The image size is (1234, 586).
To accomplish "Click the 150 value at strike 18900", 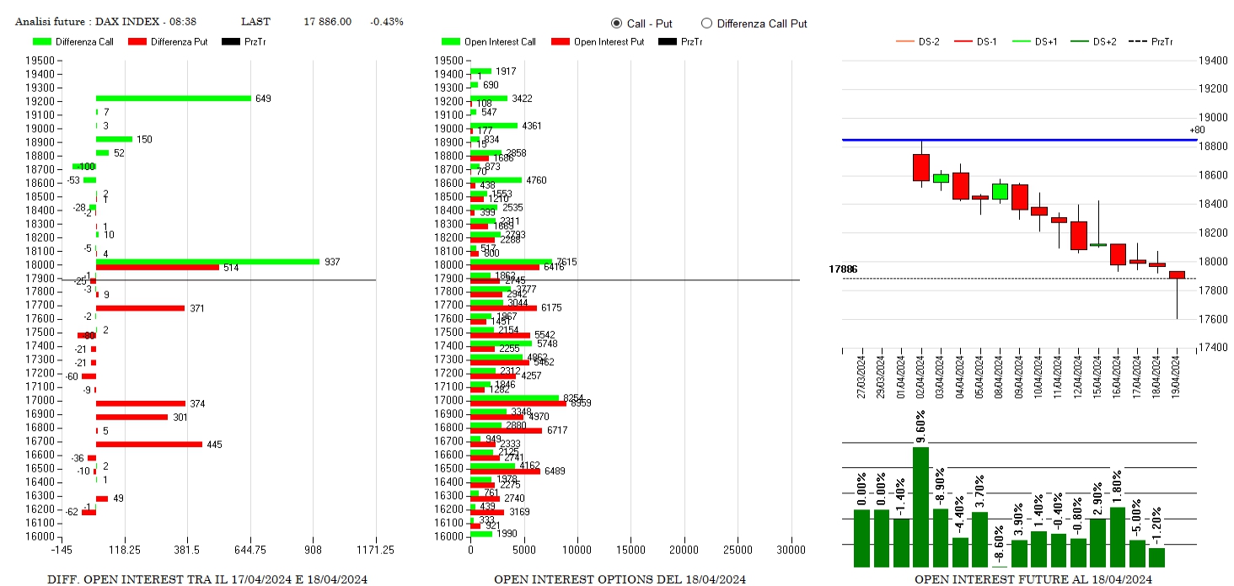I will [x=144, y=139].
